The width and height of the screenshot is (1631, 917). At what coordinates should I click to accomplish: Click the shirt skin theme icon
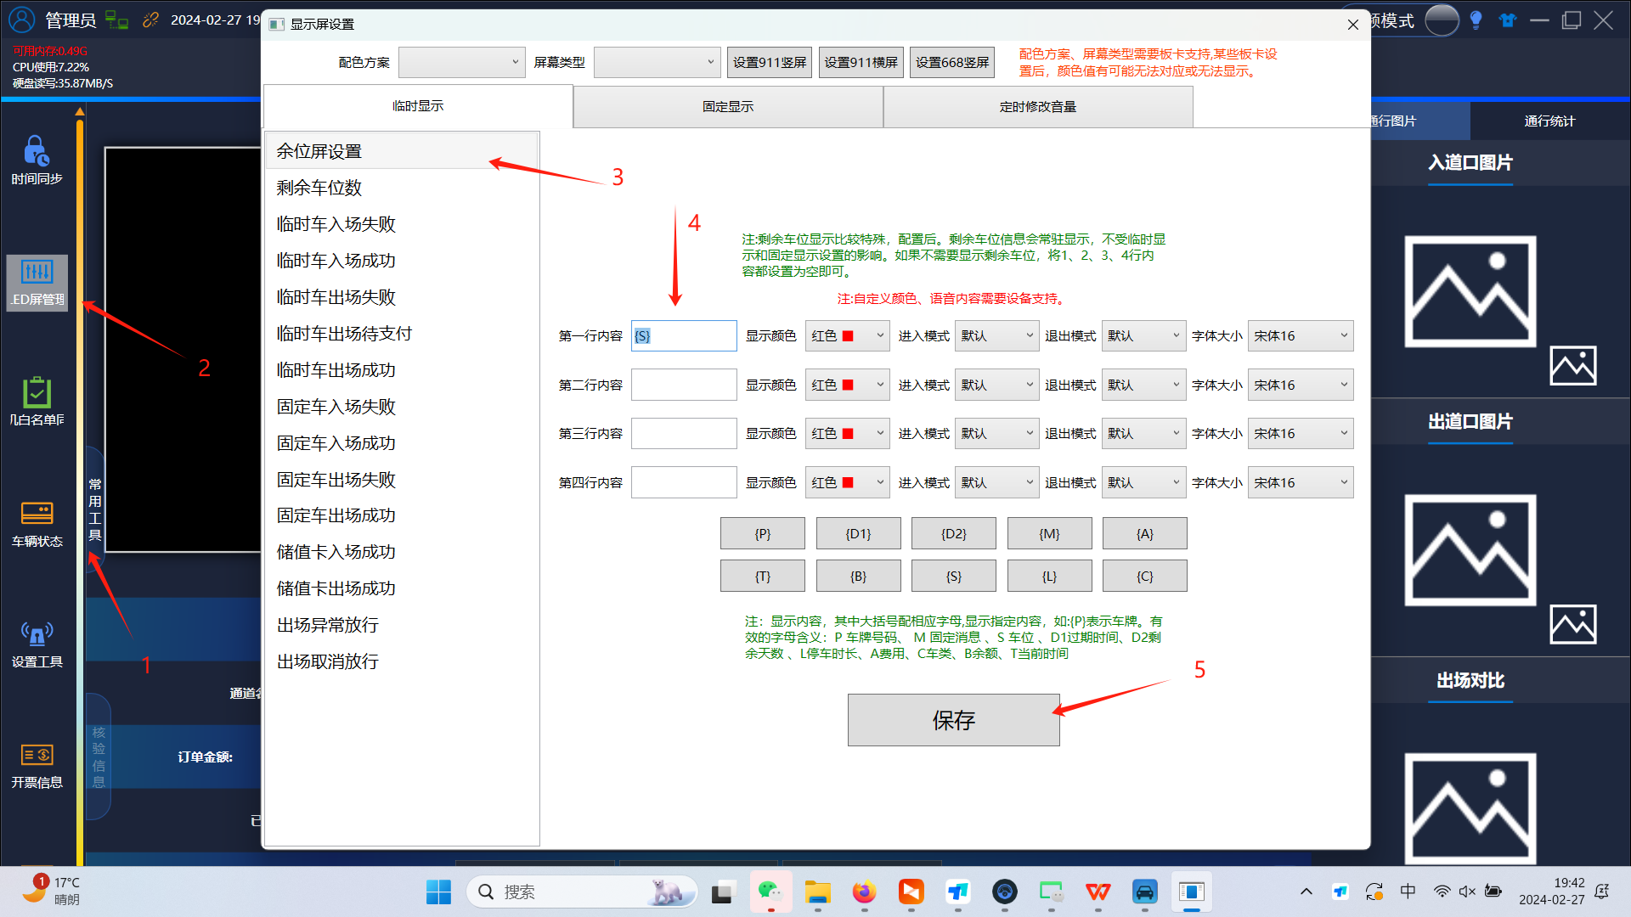click(1508, 20)
